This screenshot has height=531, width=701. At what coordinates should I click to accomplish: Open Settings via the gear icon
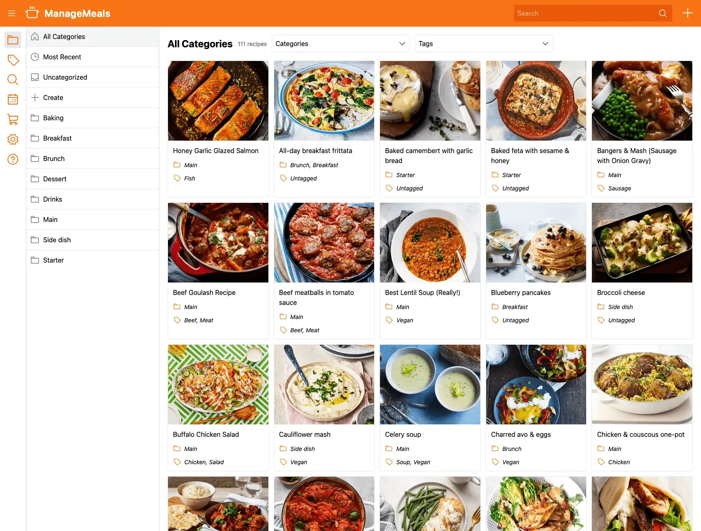tap(13, 139)
